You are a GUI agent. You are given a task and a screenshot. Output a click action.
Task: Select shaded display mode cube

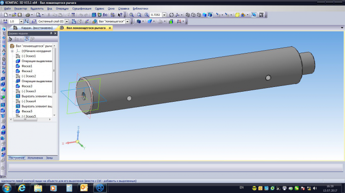[205, 15]
